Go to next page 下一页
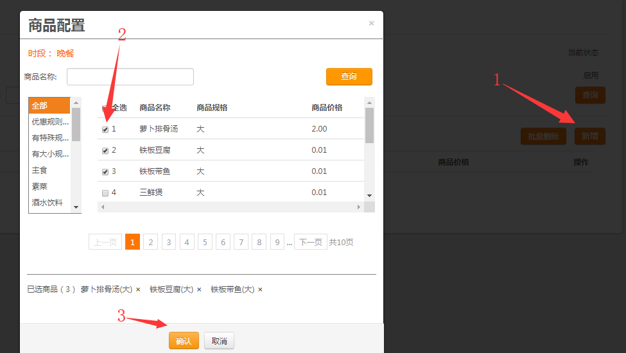Viewport: 626px width, 353px height. (311, 242)
